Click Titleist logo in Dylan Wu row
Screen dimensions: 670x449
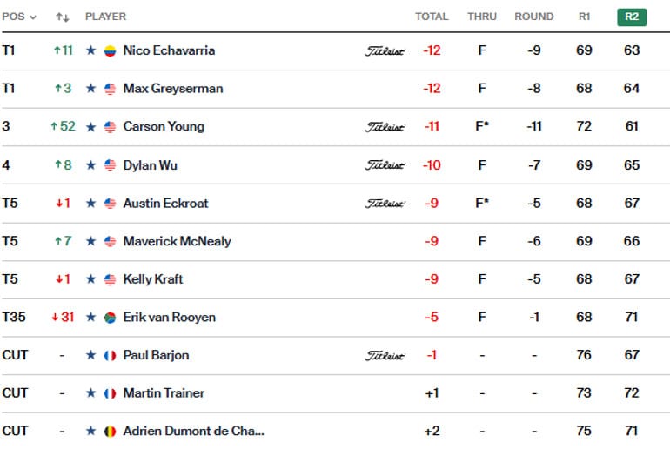[x=385, y=165]
